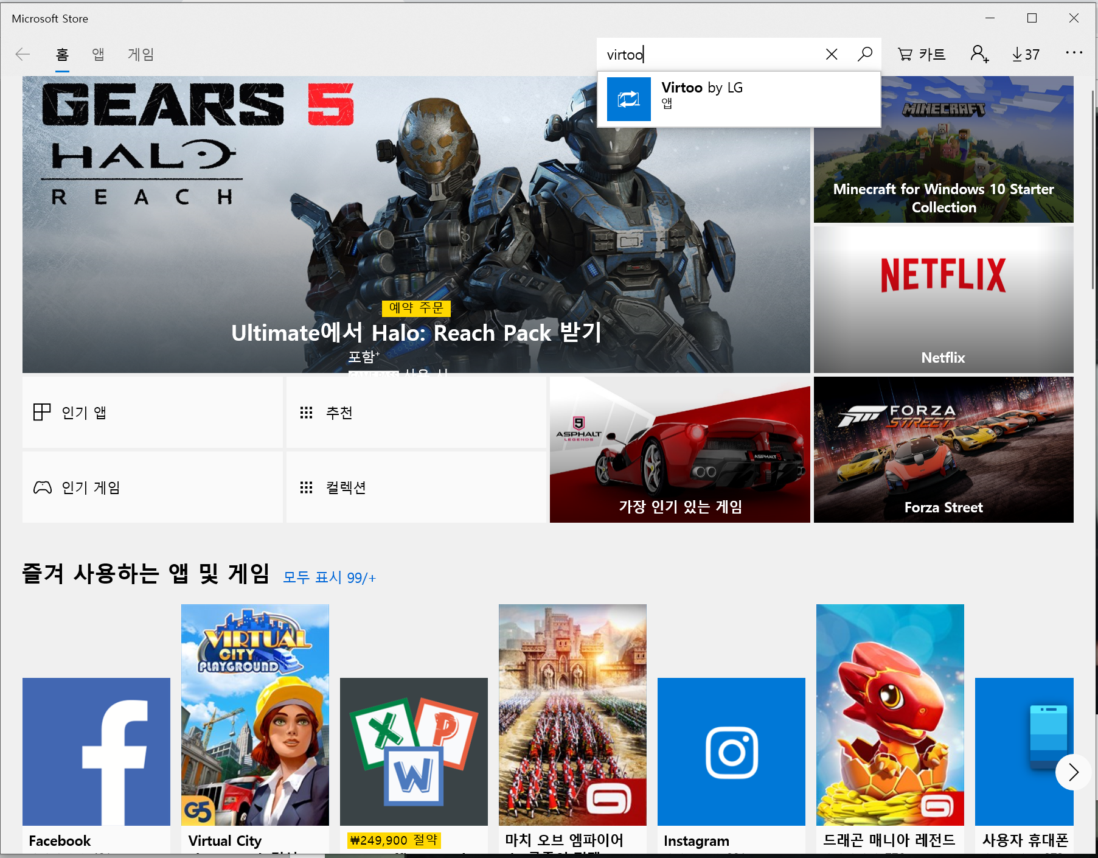Image resolution: width=1098 pixels, height=858 pixels.
Task: Switch to the 홈 tab
Action: 62,55
